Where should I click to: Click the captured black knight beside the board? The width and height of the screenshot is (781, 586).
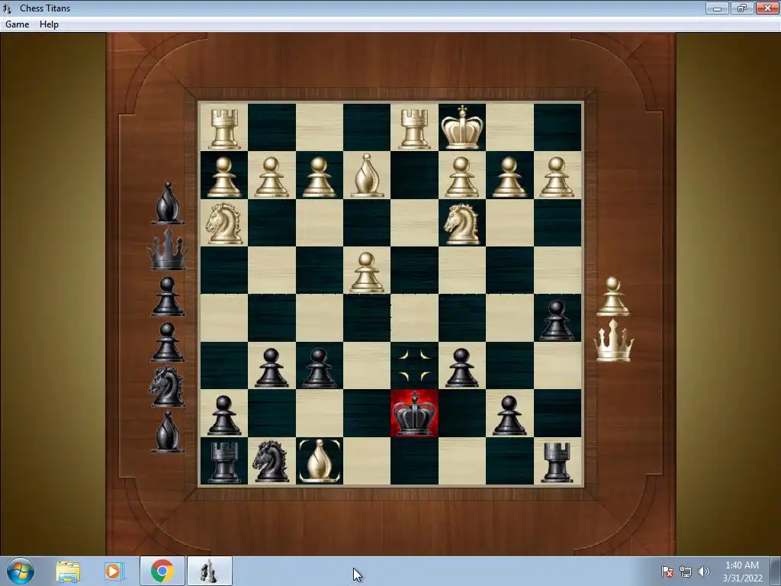click(x=167, y=386)
